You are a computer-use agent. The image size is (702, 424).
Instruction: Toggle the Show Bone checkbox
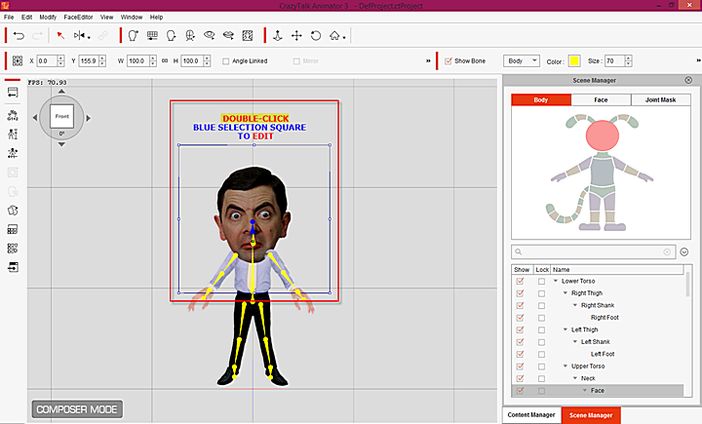click(448, 61)
